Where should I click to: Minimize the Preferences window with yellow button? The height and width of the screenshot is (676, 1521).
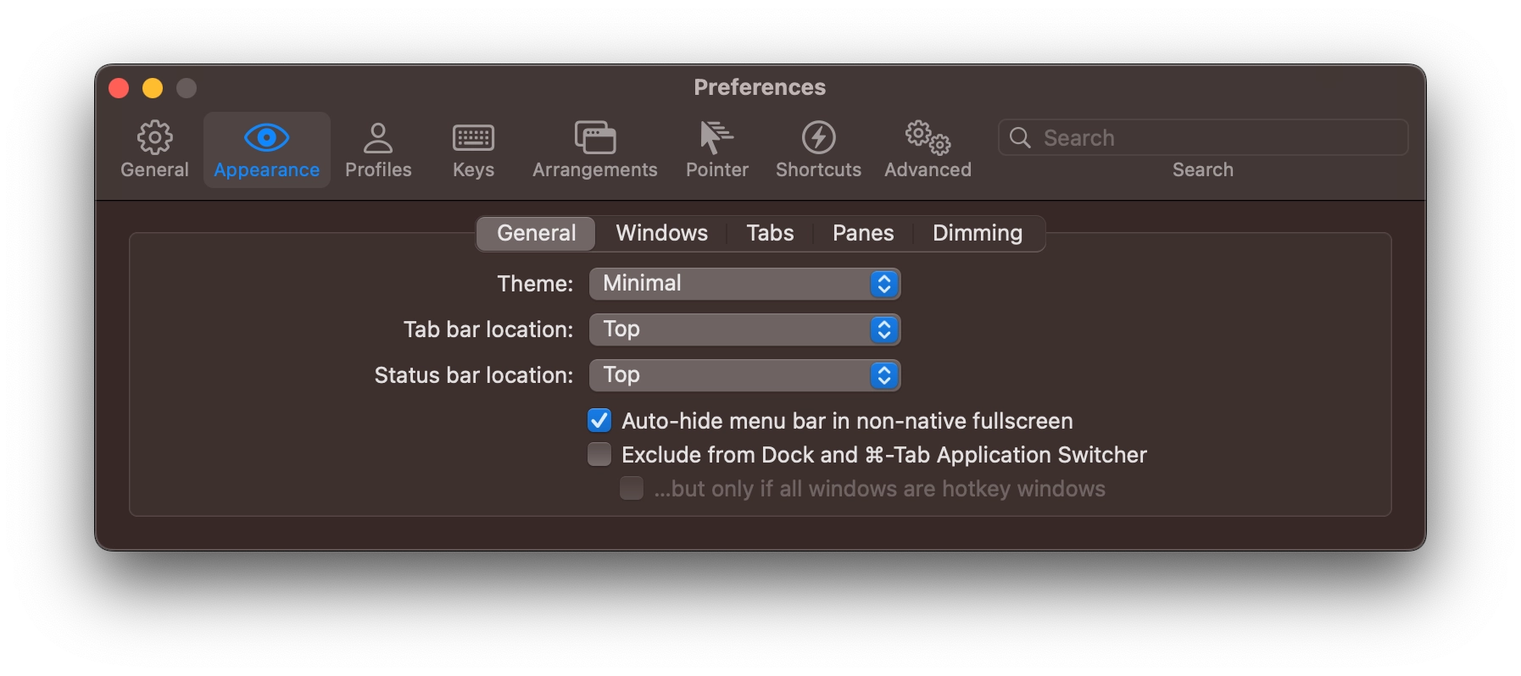pos(153,88)
